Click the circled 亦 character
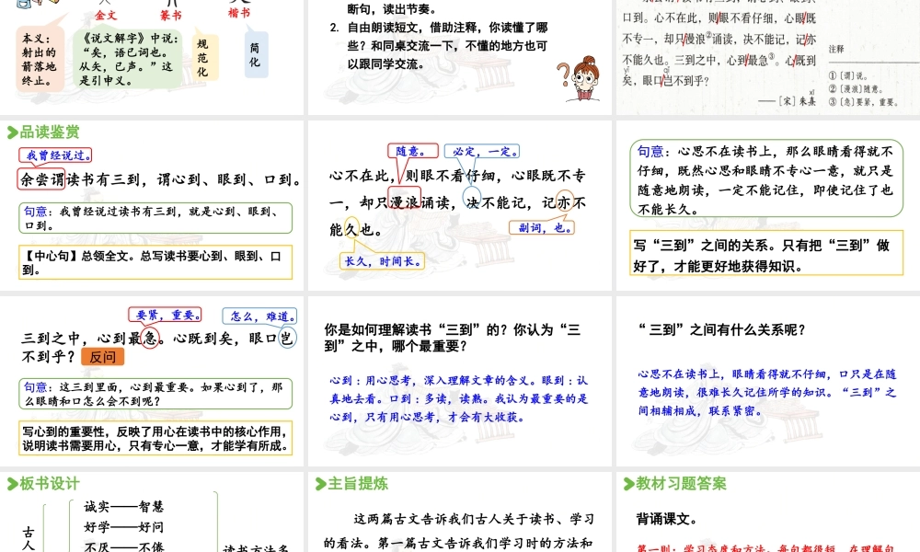The height and width of the screenshot is (552, 920). tap(565, 202)
